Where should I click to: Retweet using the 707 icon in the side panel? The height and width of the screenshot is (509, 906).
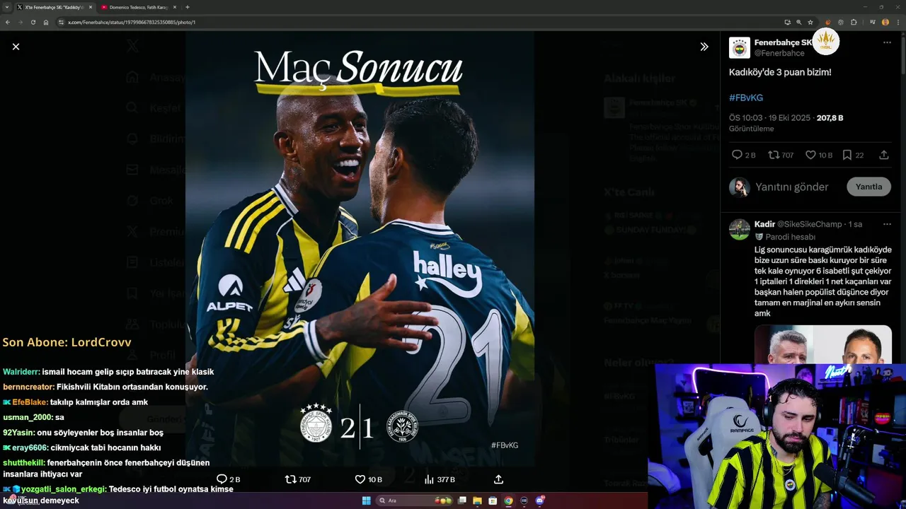pos(781,155)
